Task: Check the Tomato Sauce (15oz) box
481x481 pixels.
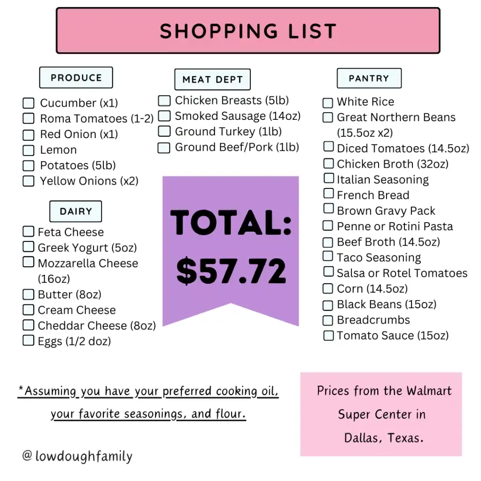Action: (x=328, y=335)
